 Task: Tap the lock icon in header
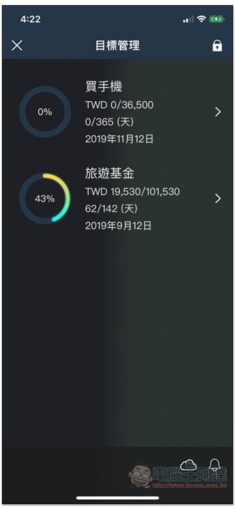coord(217,45)
